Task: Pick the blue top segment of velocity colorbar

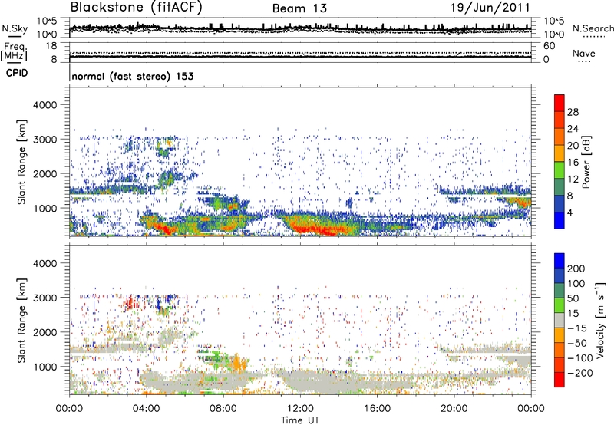Action: tap(560, 261)
